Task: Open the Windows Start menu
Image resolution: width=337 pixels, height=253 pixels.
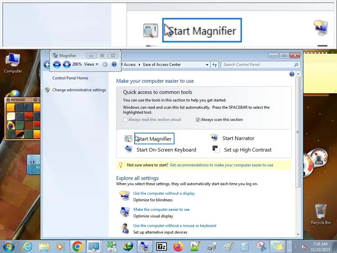Action: pos(9,246)
